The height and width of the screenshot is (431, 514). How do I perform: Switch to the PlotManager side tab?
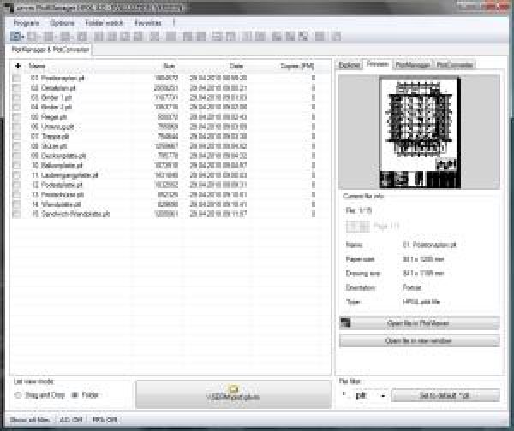pos(413,65)
